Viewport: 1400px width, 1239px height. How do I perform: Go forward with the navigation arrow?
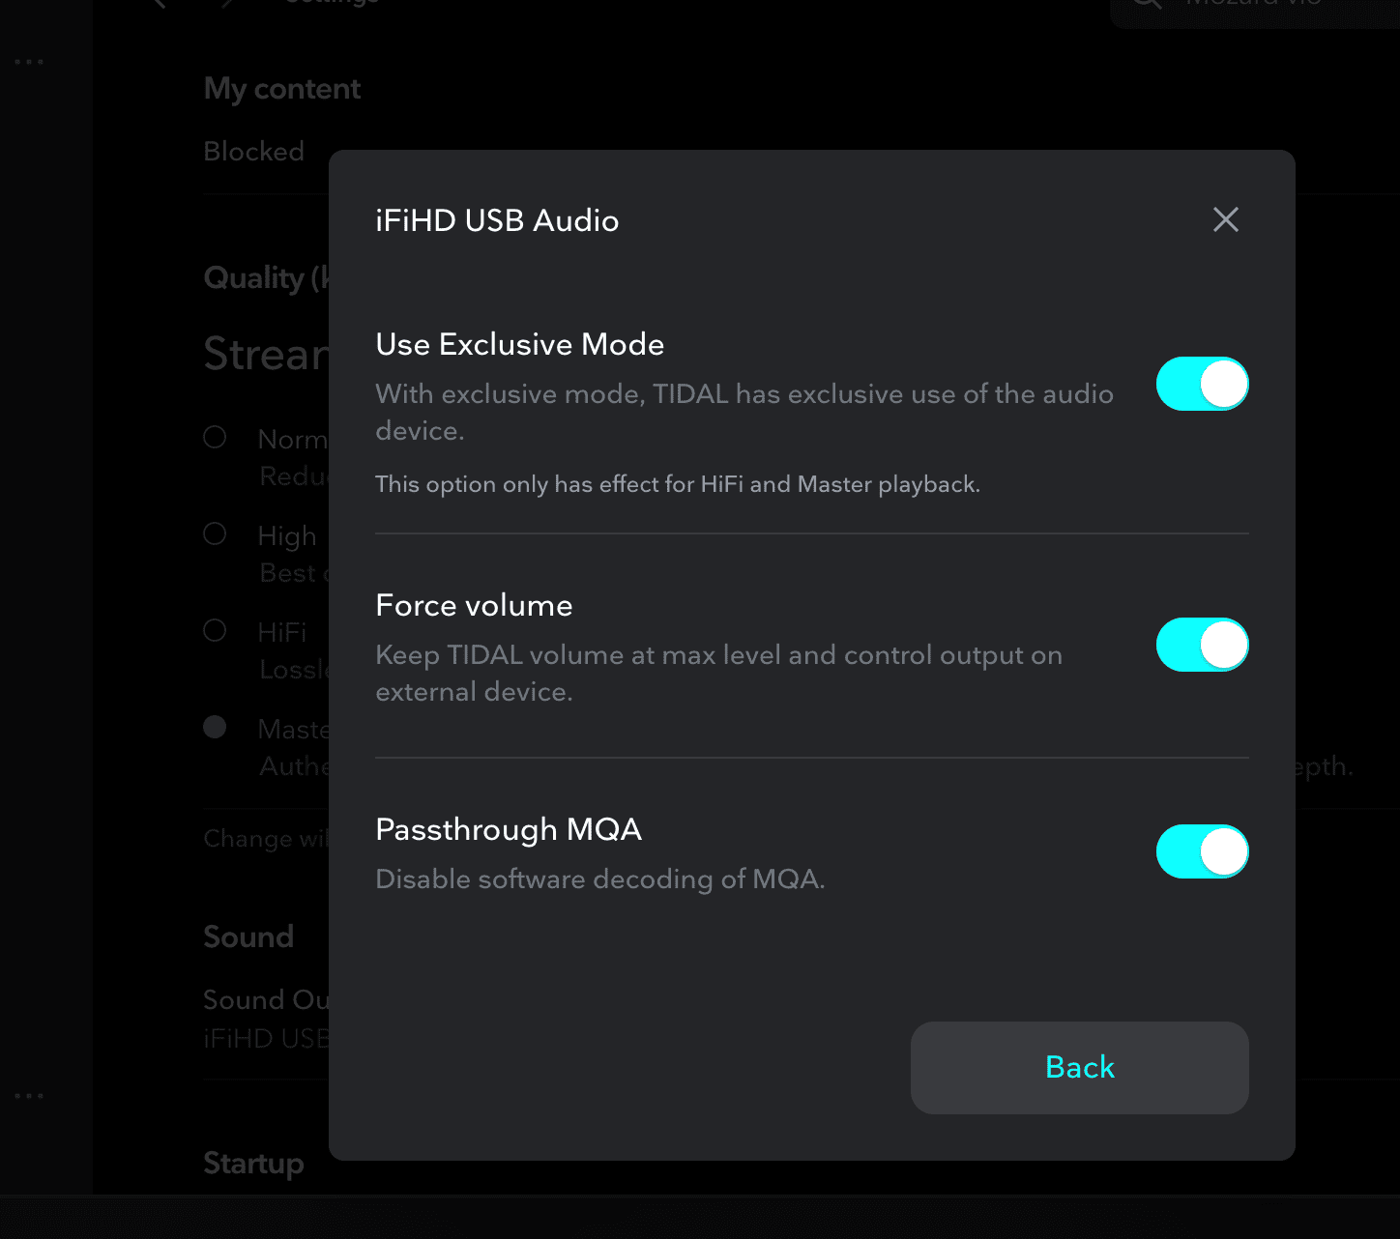(226, 3)
